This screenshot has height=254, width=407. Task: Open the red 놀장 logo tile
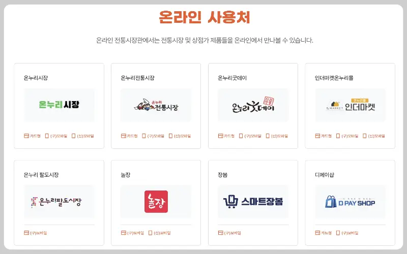tap(156, 202)
